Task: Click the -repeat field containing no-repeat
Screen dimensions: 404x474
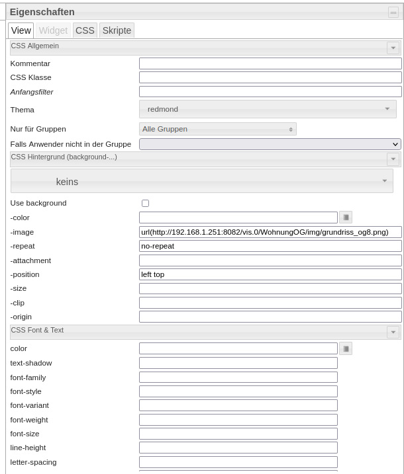Action: click(270, 246)
